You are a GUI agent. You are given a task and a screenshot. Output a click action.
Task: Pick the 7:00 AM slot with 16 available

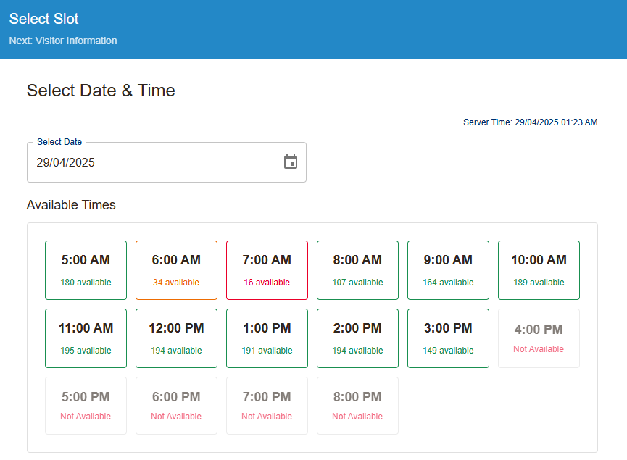(267, 269)
